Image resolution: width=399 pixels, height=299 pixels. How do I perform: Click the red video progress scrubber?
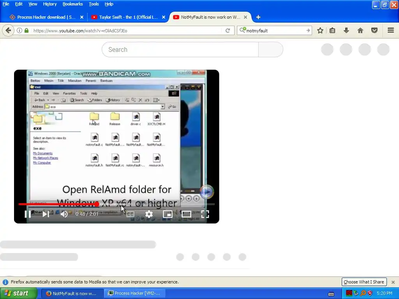coord(97,204)
